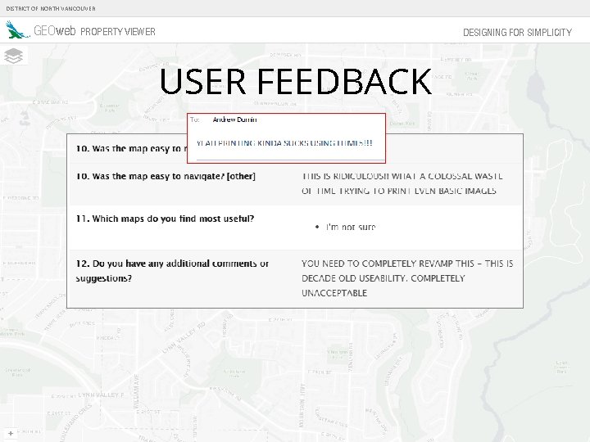Click the 'YEAH PRINTING KINDA SUCKS' email message
Viewport: 590px width, 442px height.
click(284, 142)
